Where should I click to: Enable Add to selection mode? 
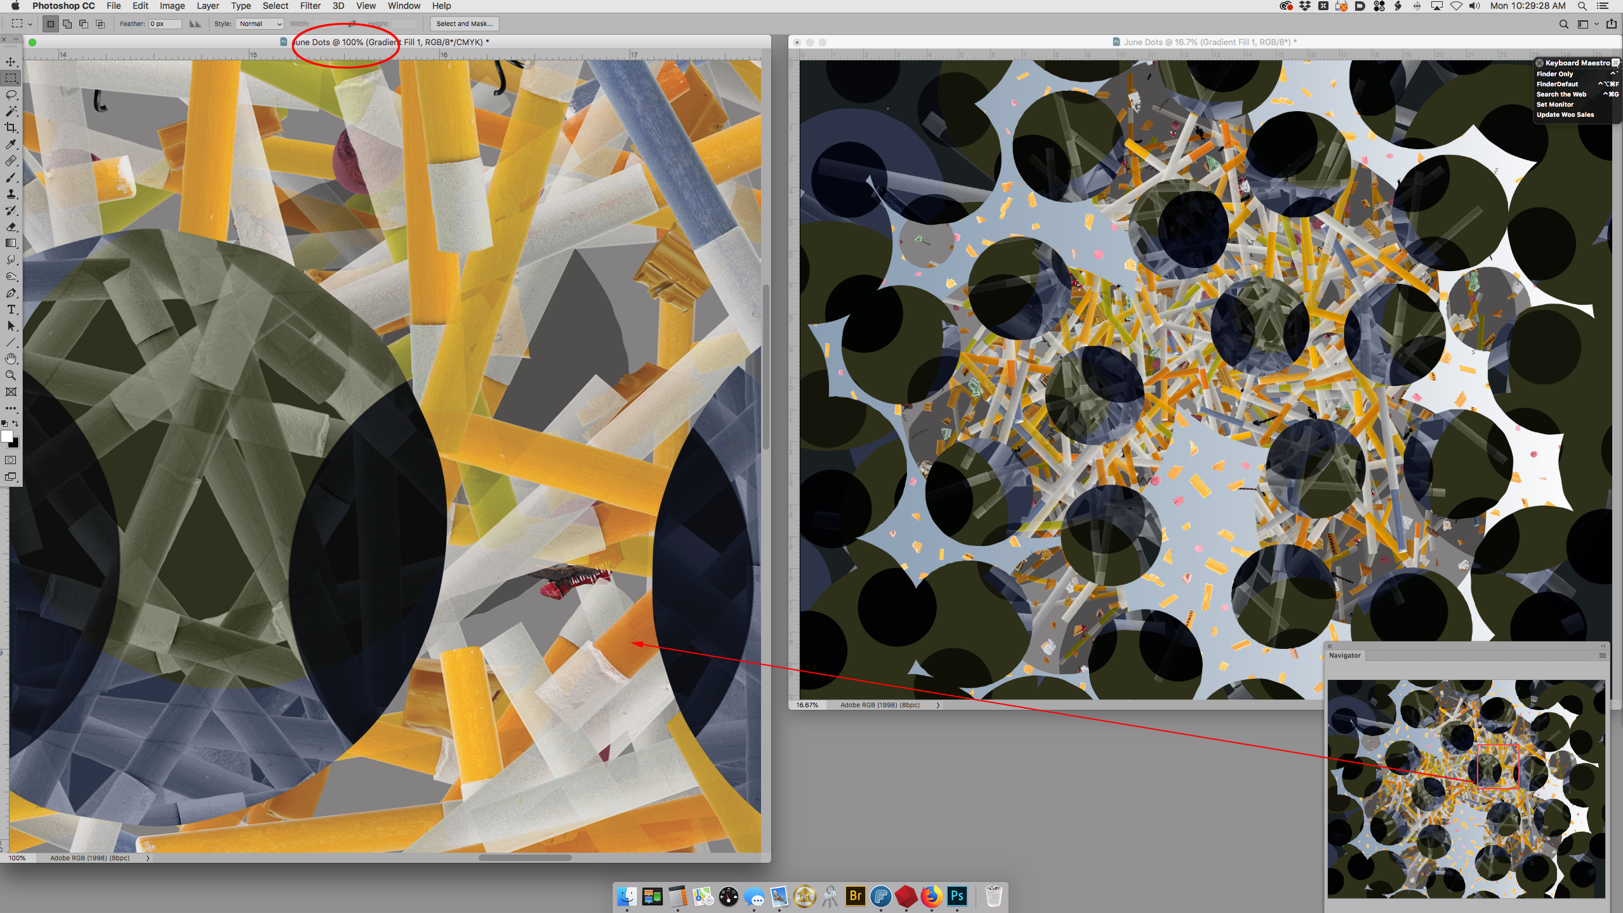coord(67,24)
